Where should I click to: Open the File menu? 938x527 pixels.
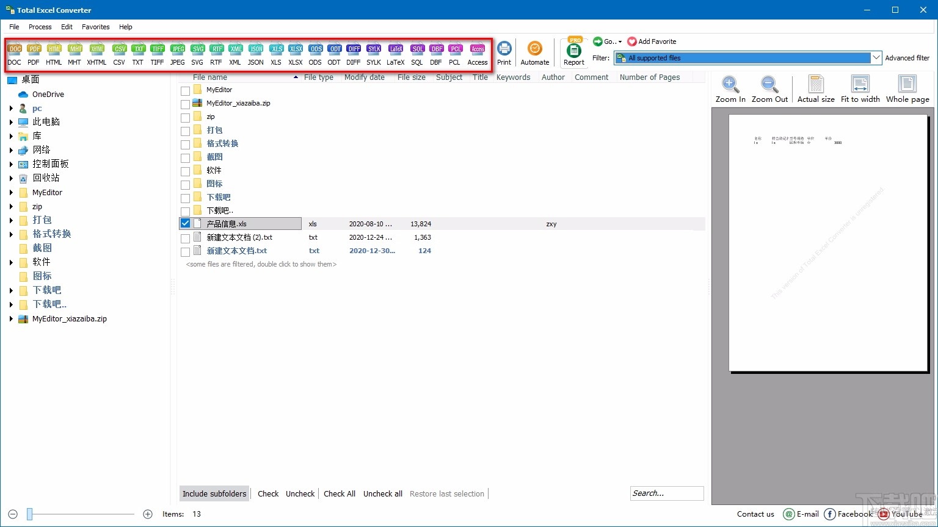pos(14,27)
